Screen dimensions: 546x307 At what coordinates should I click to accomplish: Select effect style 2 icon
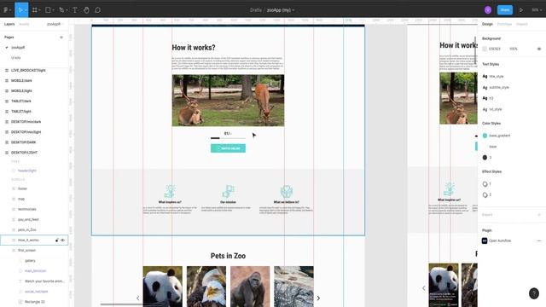[485, 195]
